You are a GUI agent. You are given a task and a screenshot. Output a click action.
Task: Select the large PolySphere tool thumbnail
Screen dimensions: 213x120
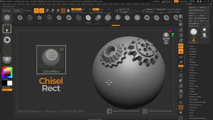(194, 32)
